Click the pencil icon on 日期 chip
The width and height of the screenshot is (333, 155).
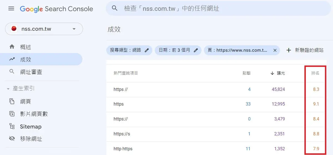pos(196,50)
